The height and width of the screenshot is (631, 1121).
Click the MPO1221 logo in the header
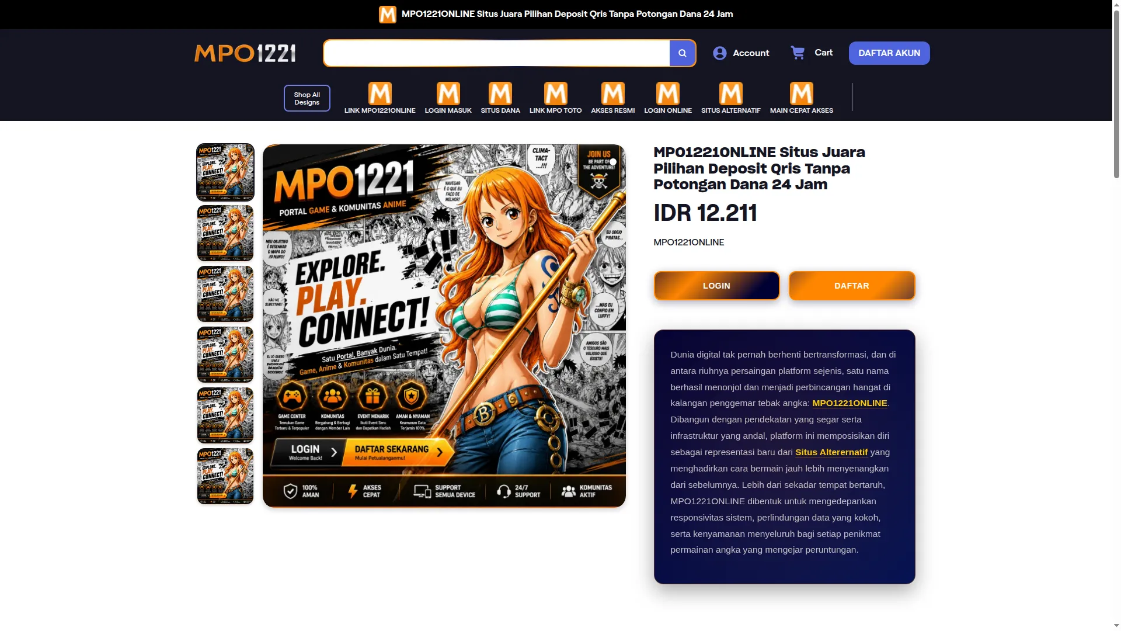click(245, 53)
